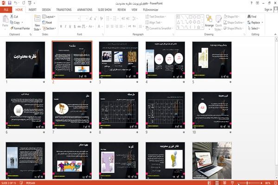Viewport: 278px width, 185px height.
Task: Click the Save icon in quick access toolbar
Action: tap(10, 3)
